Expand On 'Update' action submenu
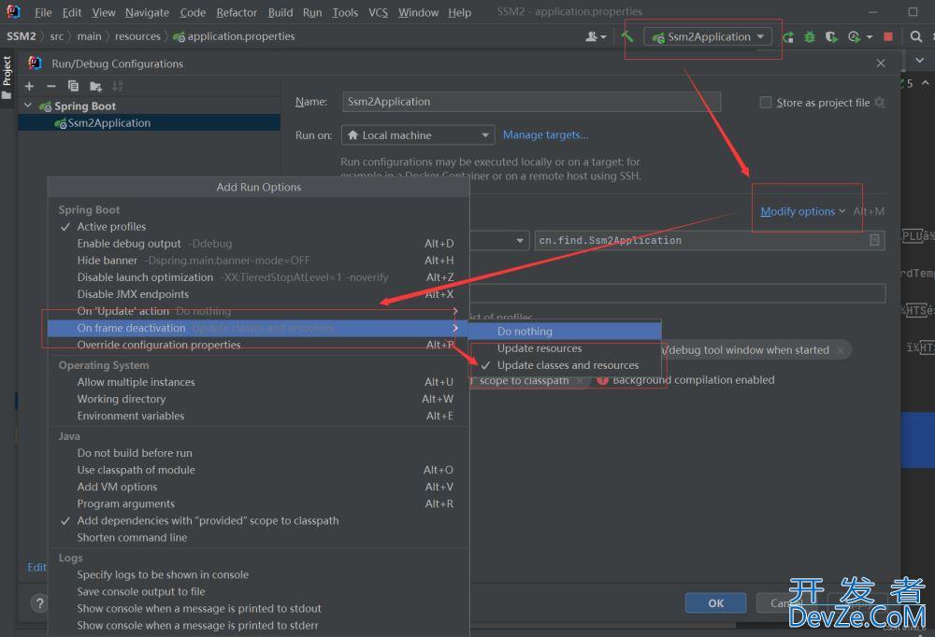 click(x=455, y=311)
